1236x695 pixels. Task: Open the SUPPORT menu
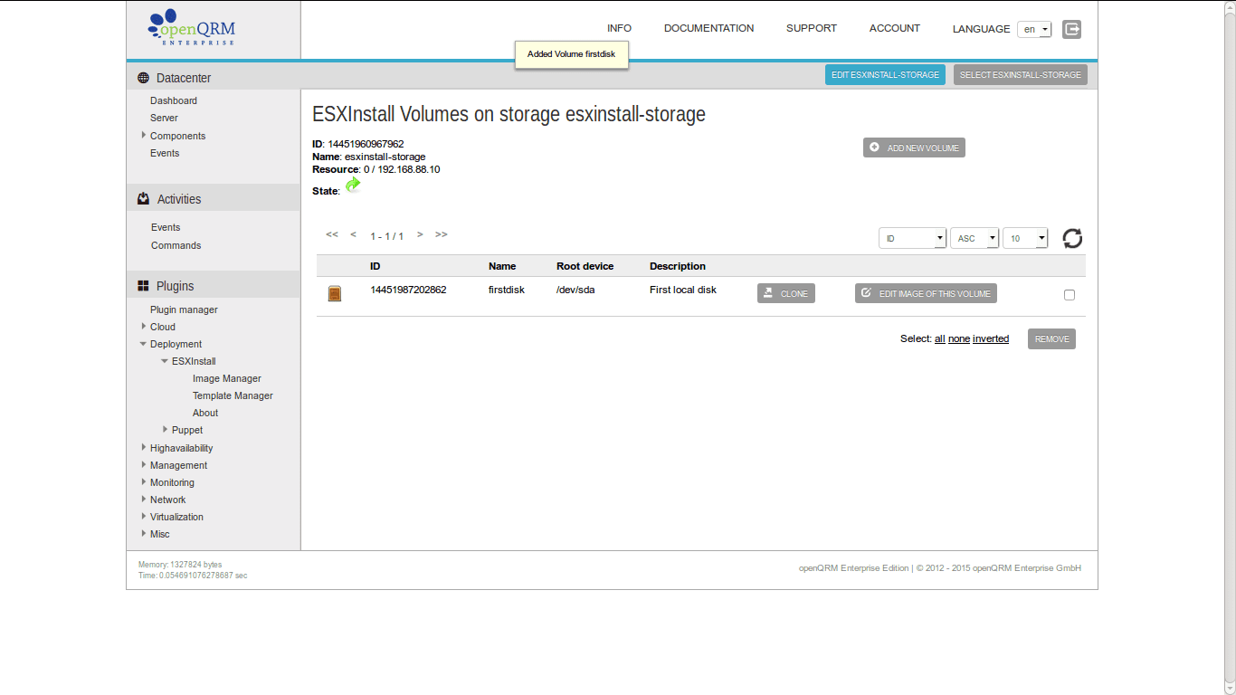[x=812, y=28]
